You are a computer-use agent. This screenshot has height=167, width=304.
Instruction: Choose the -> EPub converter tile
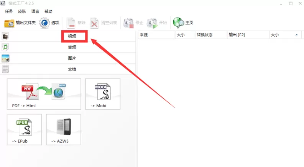(x=25, y=130)
